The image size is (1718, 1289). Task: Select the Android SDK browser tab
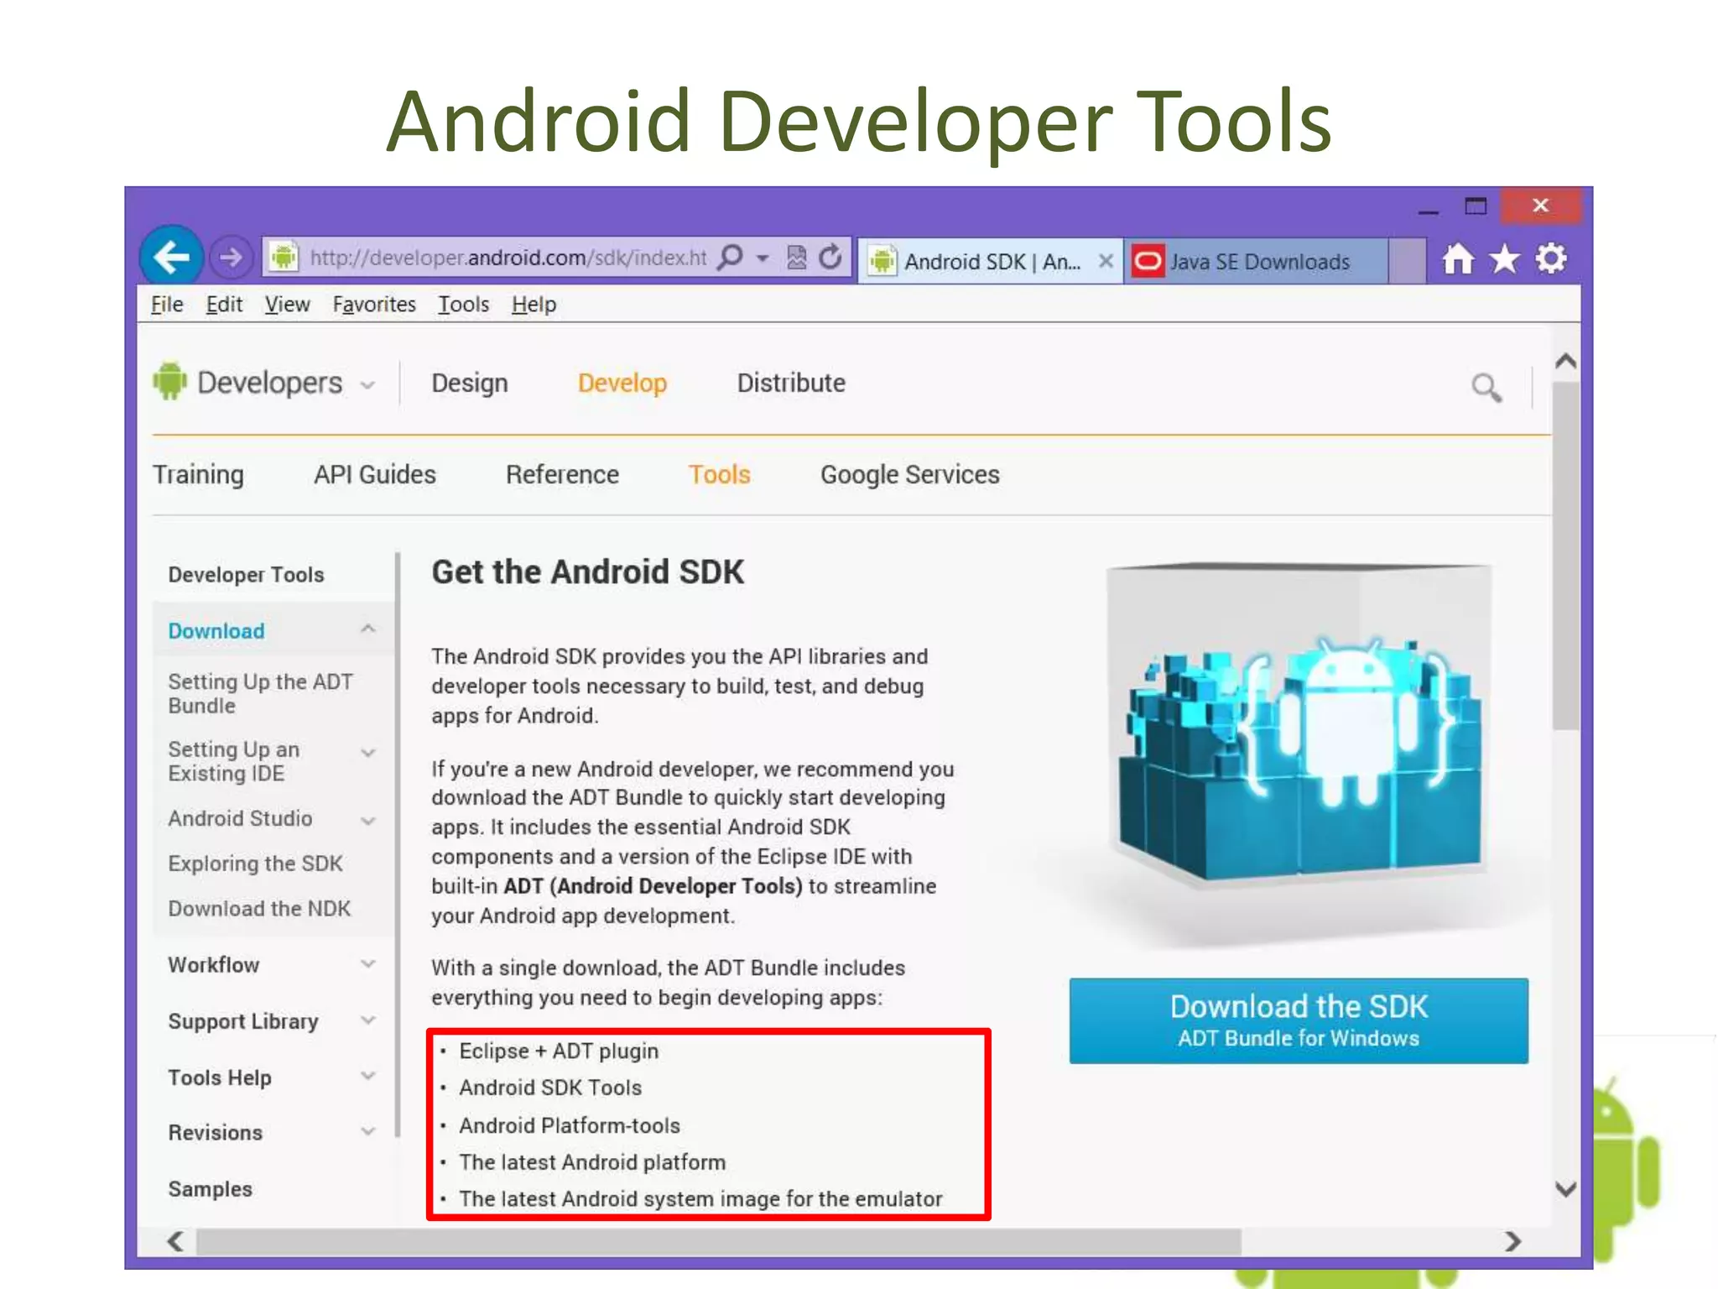[x=990, y=262]
